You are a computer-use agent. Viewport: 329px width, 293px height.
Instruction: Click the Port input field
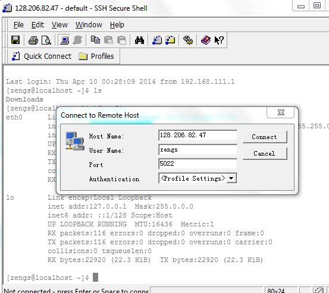(198, 163)
